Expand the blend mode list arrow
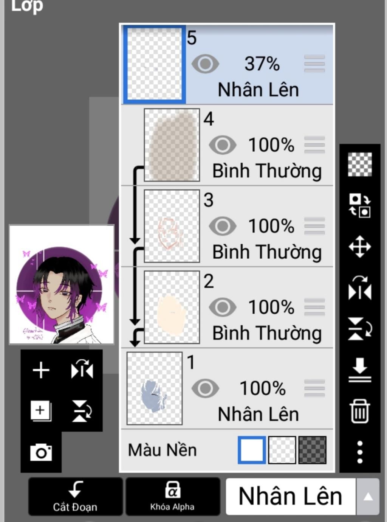 [x=368, y=497]
